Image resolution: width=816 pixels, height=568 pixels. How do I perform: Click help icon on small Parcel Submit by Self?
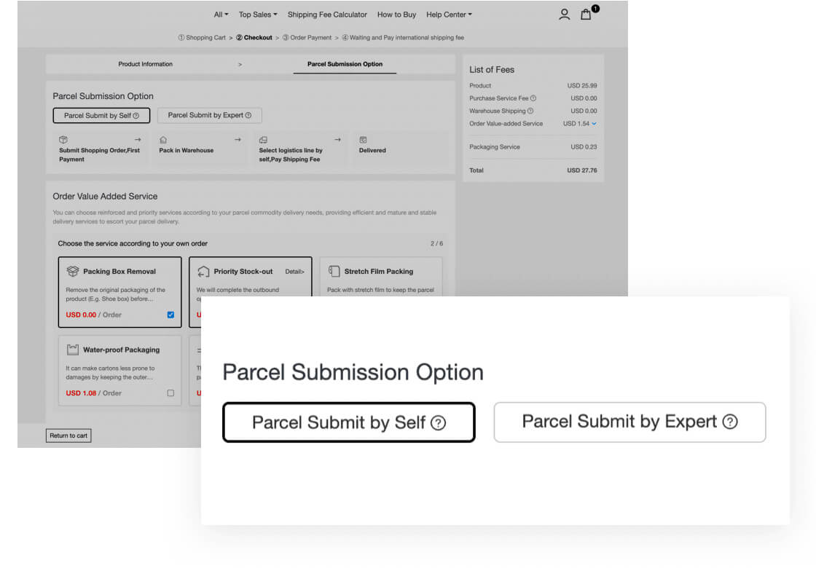pyautogui.click(x=136, y=116)
